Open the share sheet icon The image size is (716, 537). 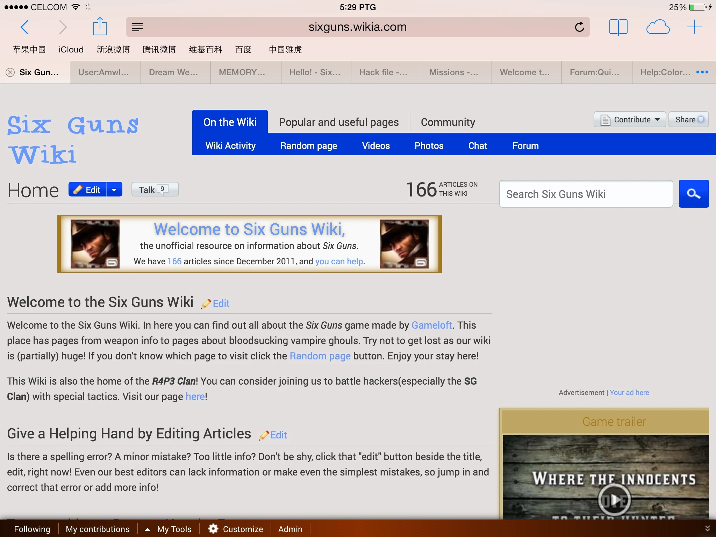point(100,27)
